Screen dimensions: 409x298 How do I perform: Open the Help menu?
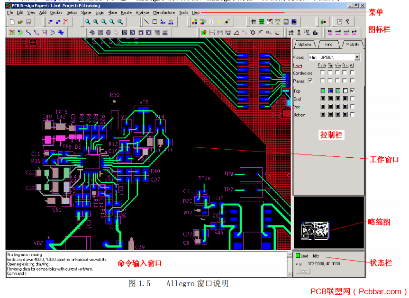(x=196, y=12)
